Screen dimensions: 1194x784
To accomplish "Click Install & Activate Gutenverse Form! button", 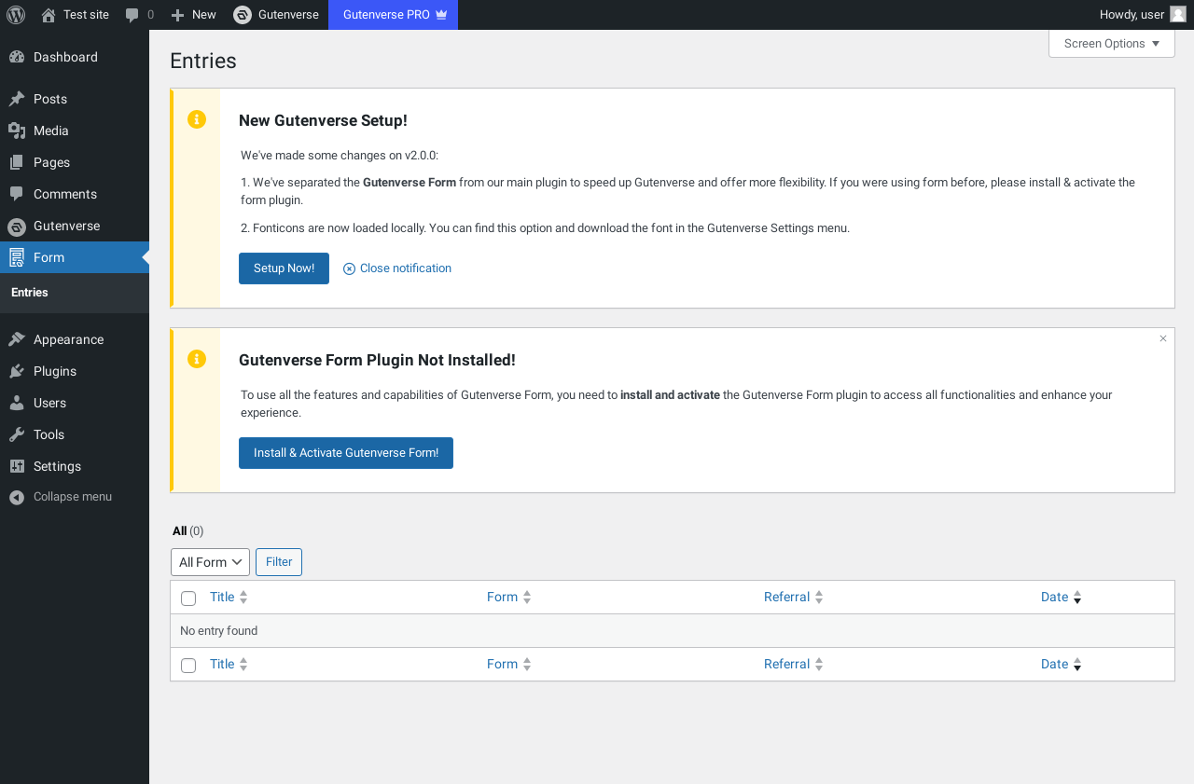I will (x=346, y=453).
